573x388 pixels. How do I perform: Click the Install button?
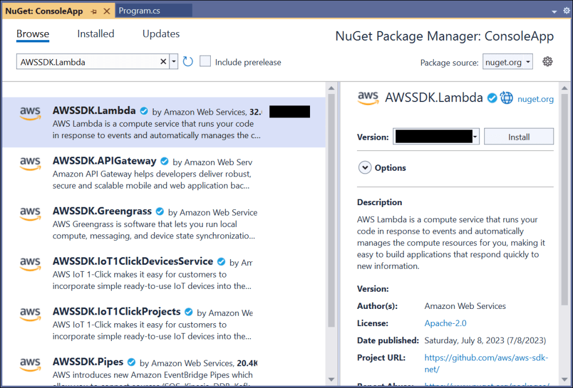point(519,137)
